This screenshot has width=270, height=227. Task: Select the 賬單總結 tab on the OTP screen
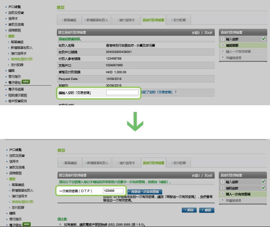tap(69, 163)
